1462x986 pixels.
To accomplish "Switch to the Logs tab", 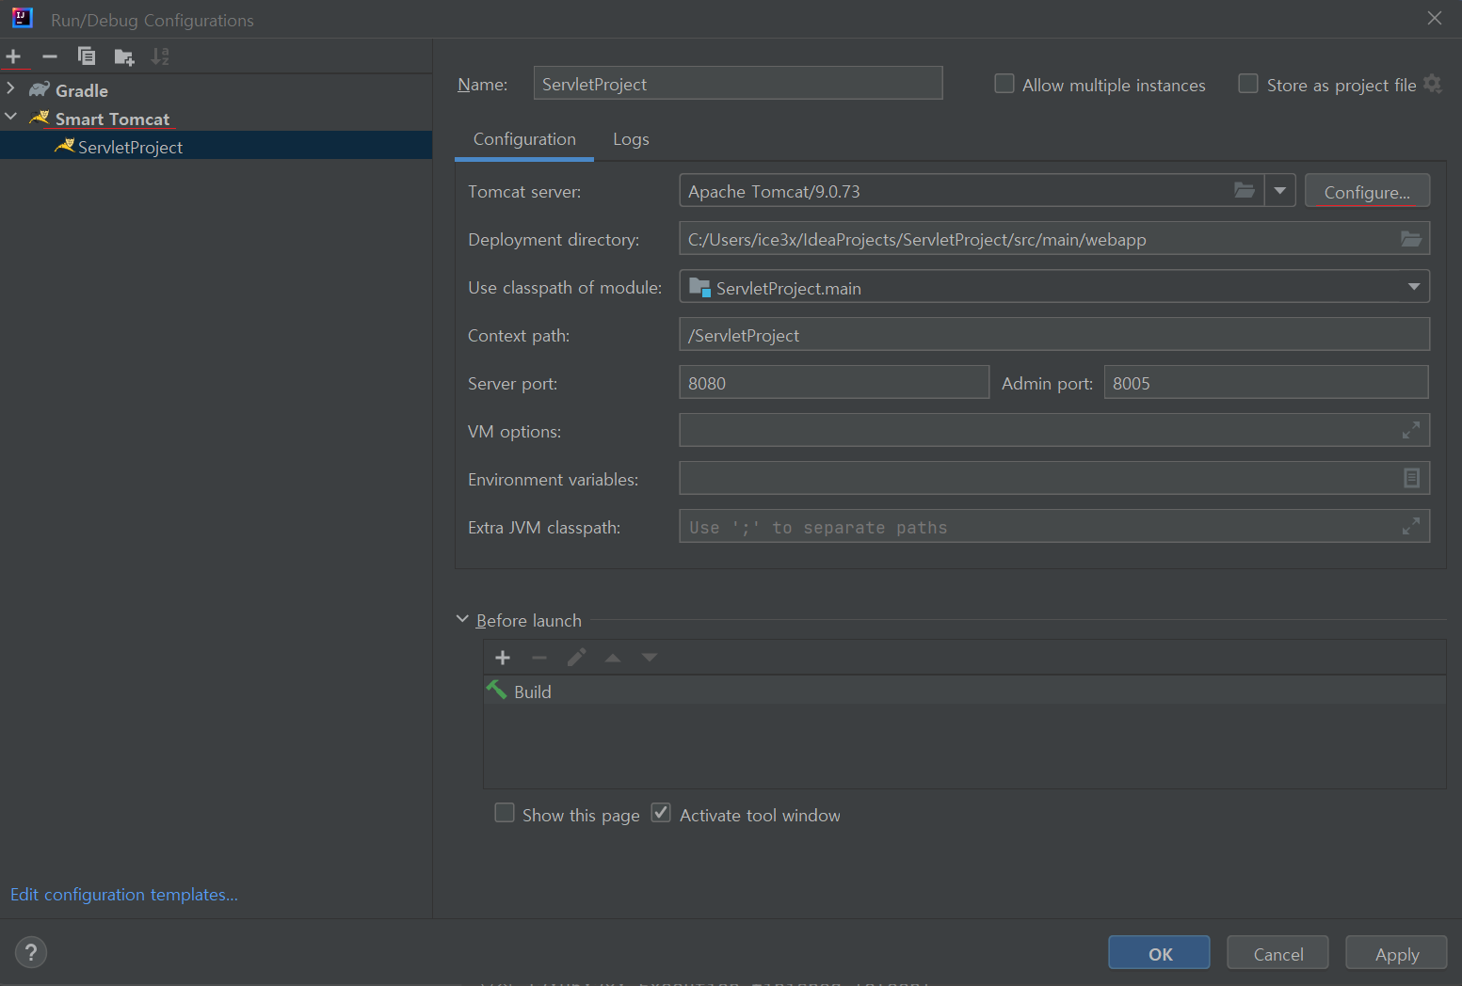I will click(x=631, y=139).
